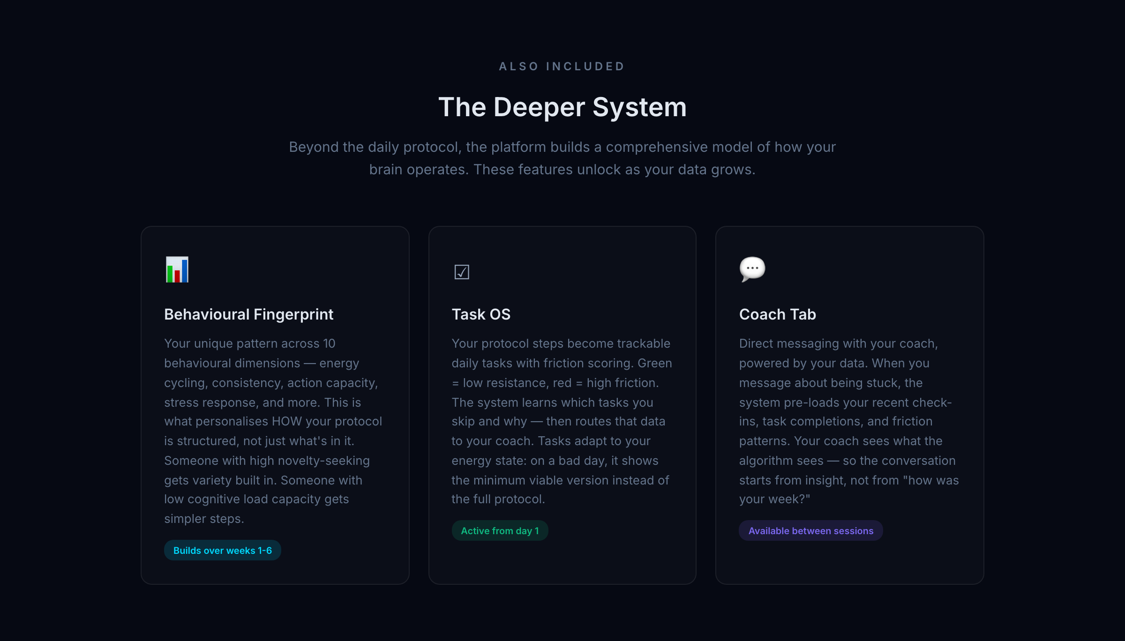Image resolution: width=1125 pixels, height=641 pixels.
Task: Click the 'ALSO INCLUDED' label
Action: 562,66
